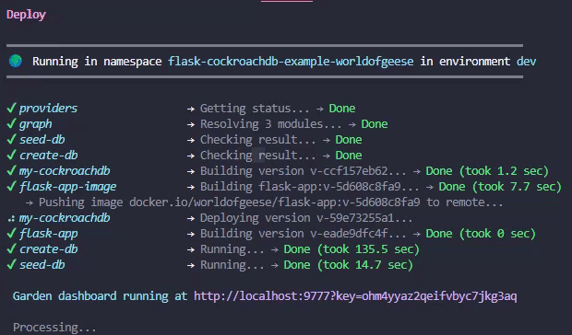Click 'Garden dashboard running at' text
The height and width of the screenshot is (335, 572).
(100, 296)
